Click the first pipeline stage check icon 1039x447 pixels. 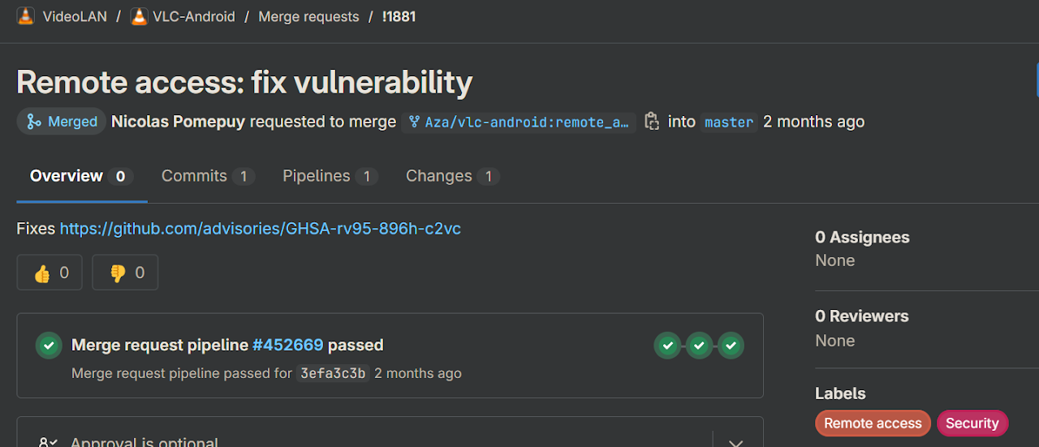(667, 346)
